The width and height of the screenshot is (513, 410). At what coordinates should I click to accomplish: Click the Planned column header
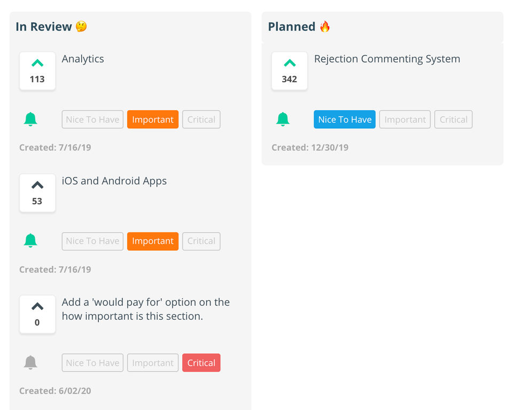(x=299, y=27)
